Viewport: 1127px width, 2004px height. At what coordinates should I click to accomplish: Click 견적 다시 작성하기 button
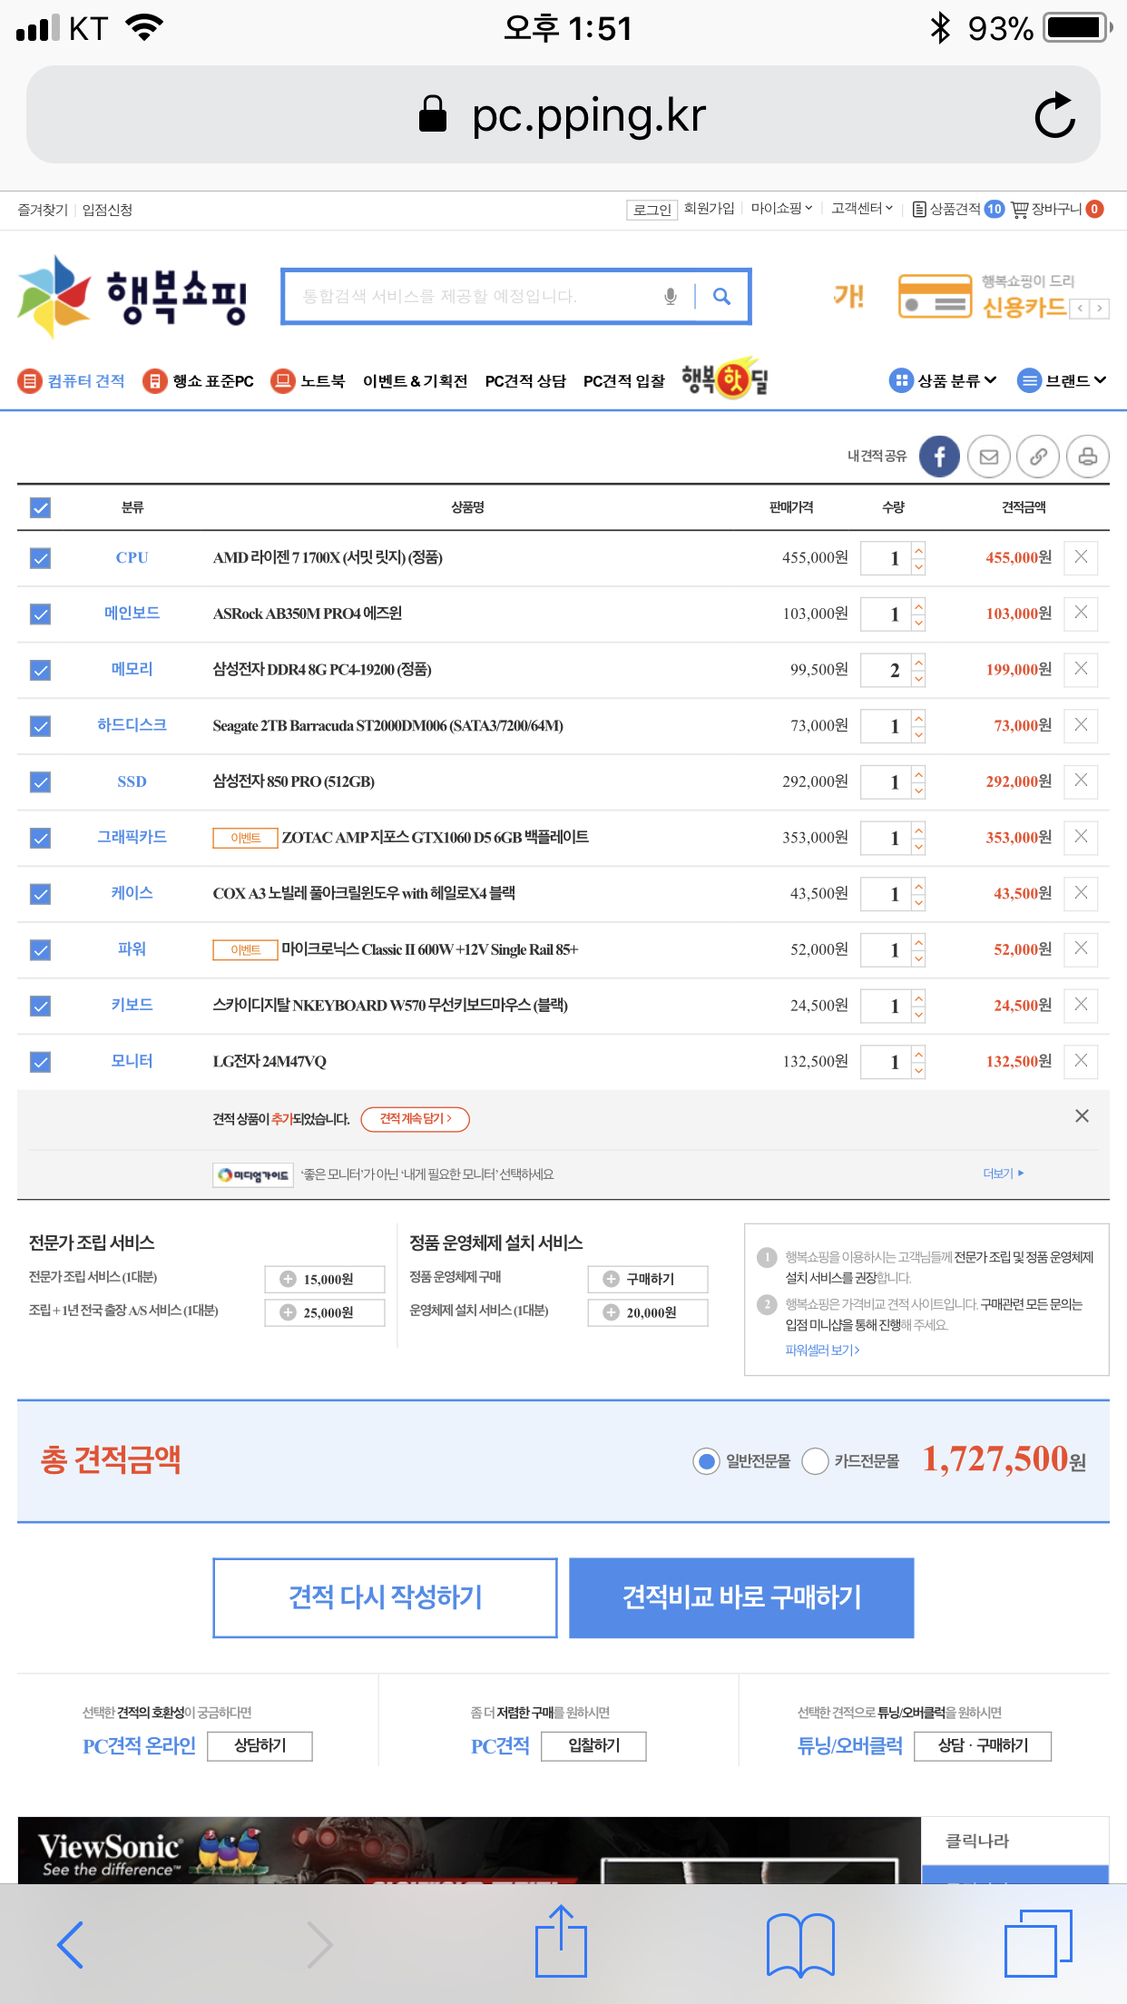tap(385, 1597)
